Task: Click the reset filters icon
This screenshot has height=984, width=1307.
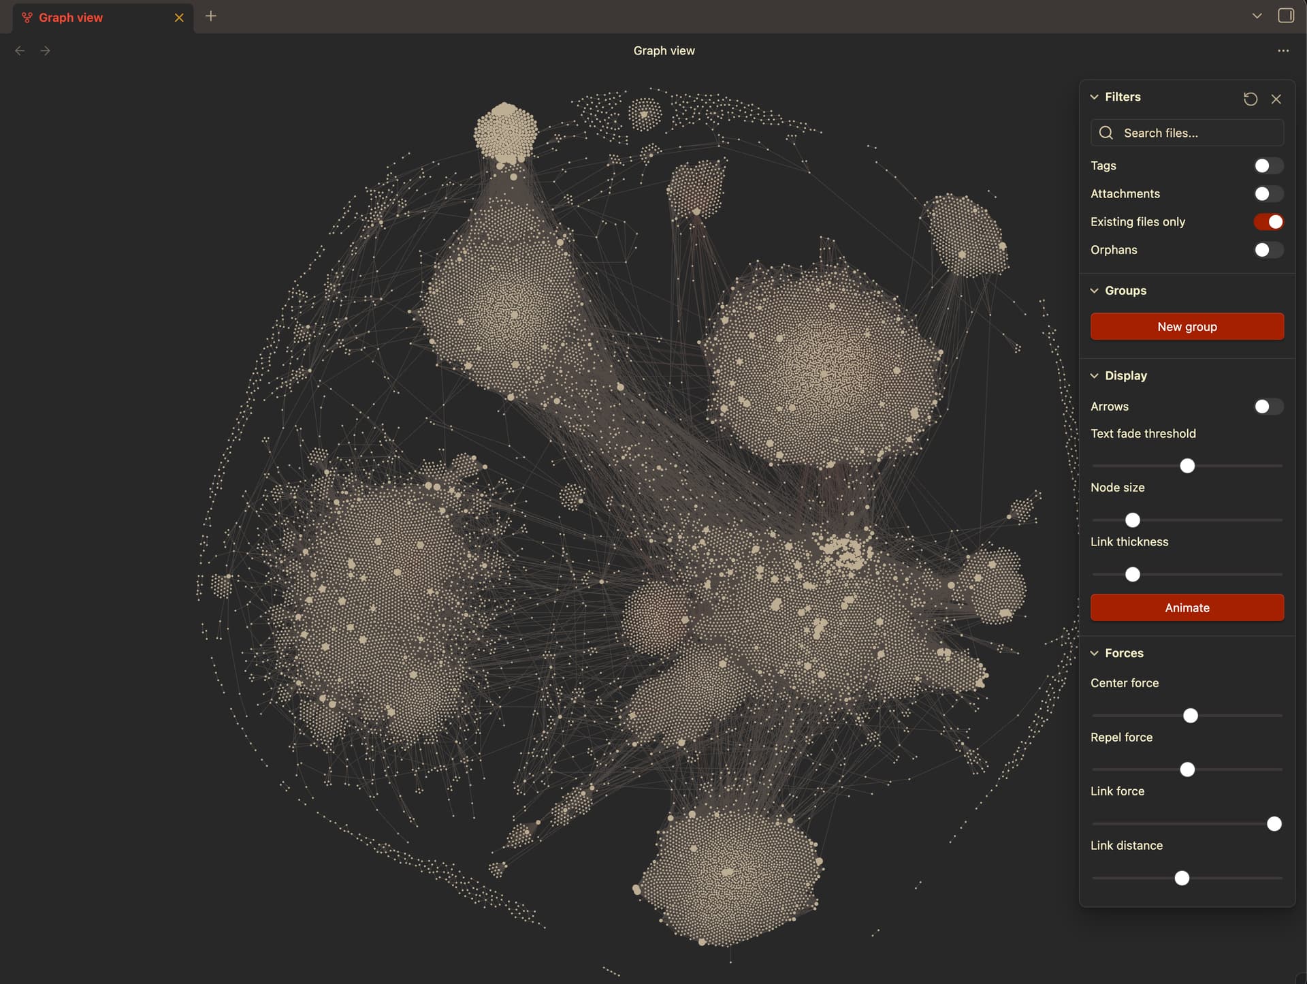Action: (1250, 99)
